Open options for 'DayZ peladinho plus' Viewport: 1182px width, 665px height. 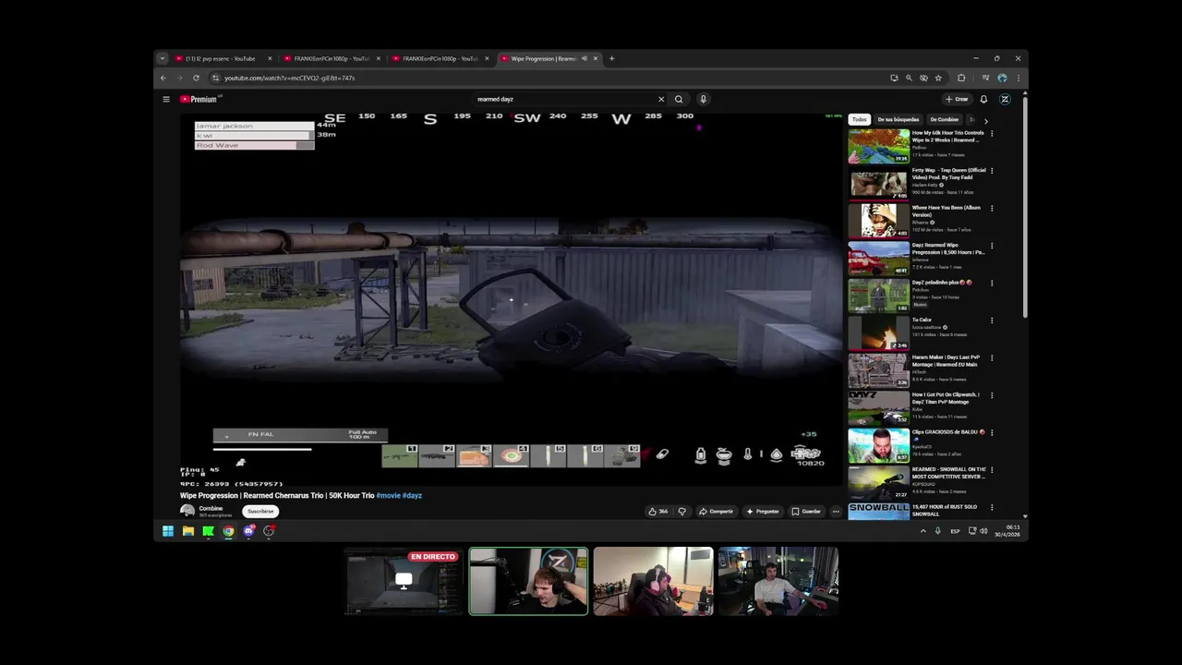coord(992,283)
